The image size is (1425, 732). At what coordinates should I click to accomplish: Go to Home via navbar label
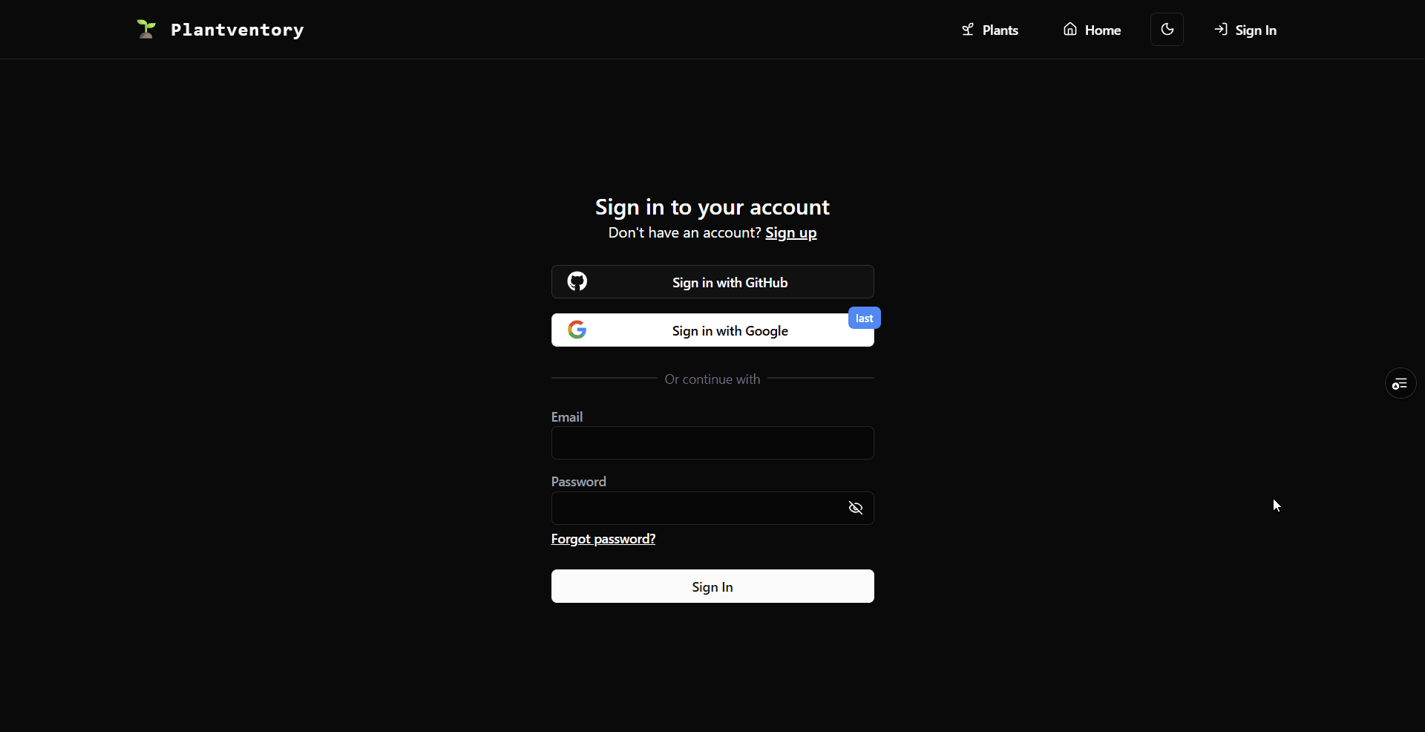1102,30
